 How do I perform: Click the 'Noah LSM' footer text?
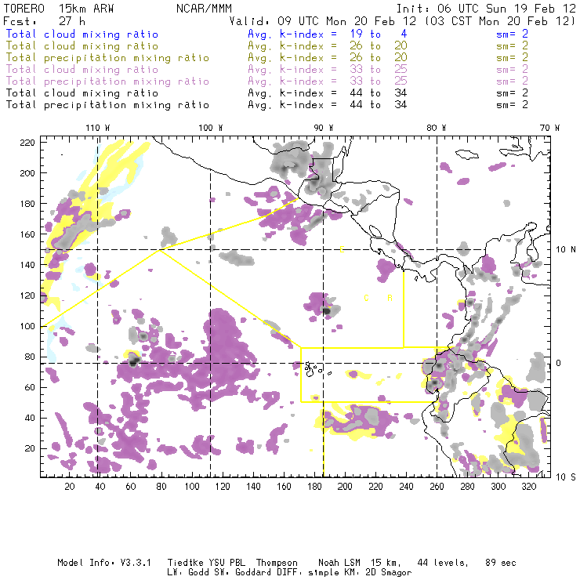tap(339, 563)
